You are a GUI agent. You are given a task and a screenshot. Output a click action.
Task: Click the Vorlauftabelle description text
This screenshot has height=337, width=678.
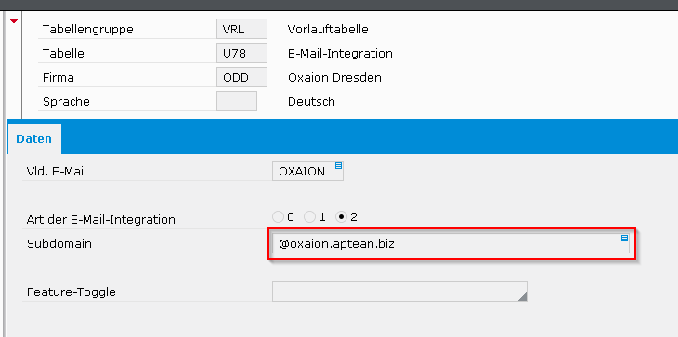pos(328,30)
